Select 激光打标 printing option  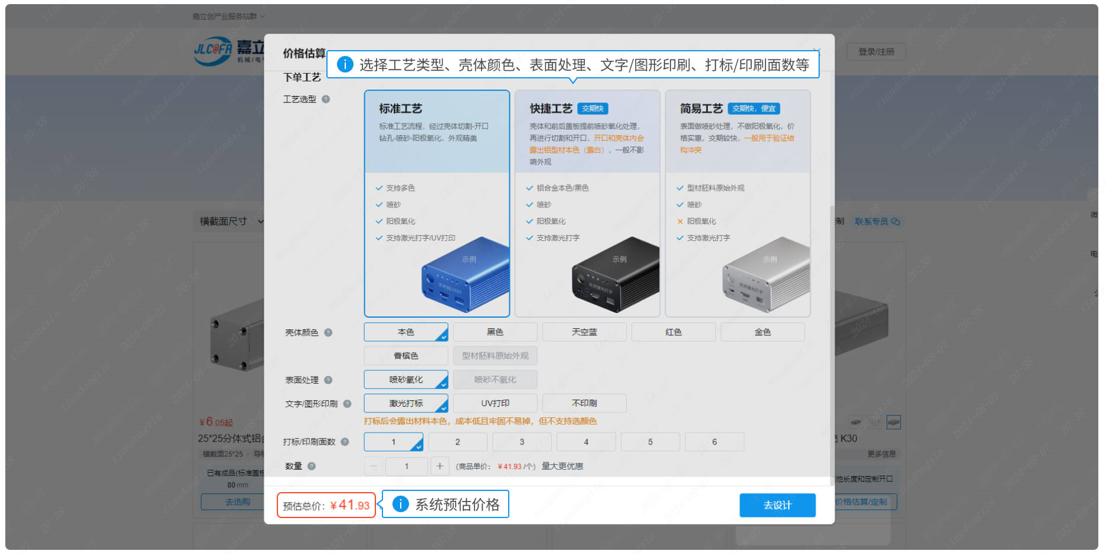click(406, 403)
